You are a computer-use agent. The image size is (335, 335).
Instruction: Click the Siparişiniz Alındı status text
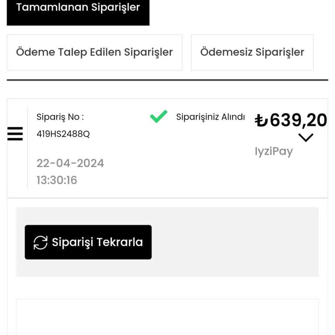(x=210, y=117)
